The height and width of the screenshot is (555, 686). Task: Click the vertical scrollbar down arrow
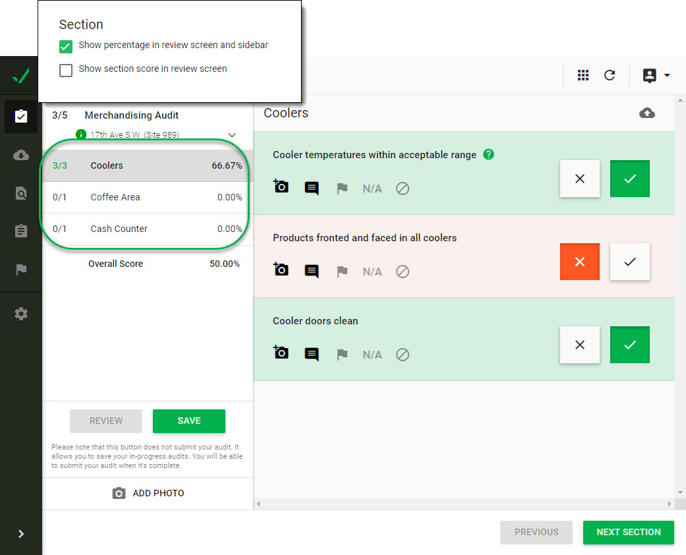coord(680,492)
